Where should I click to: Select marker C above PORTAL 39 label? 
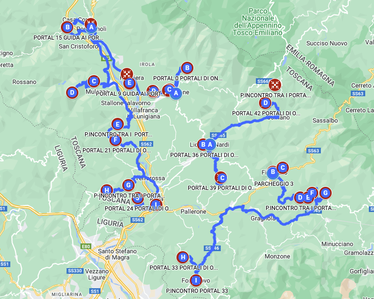(x=222, y=178)
